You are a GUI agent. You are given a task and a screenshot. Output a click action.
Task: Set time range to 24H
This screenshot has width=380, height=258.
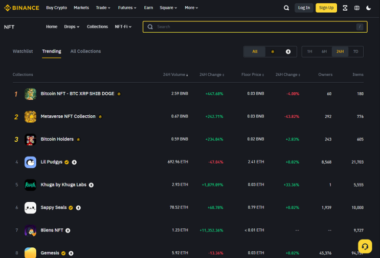click(x=340, y=51)
